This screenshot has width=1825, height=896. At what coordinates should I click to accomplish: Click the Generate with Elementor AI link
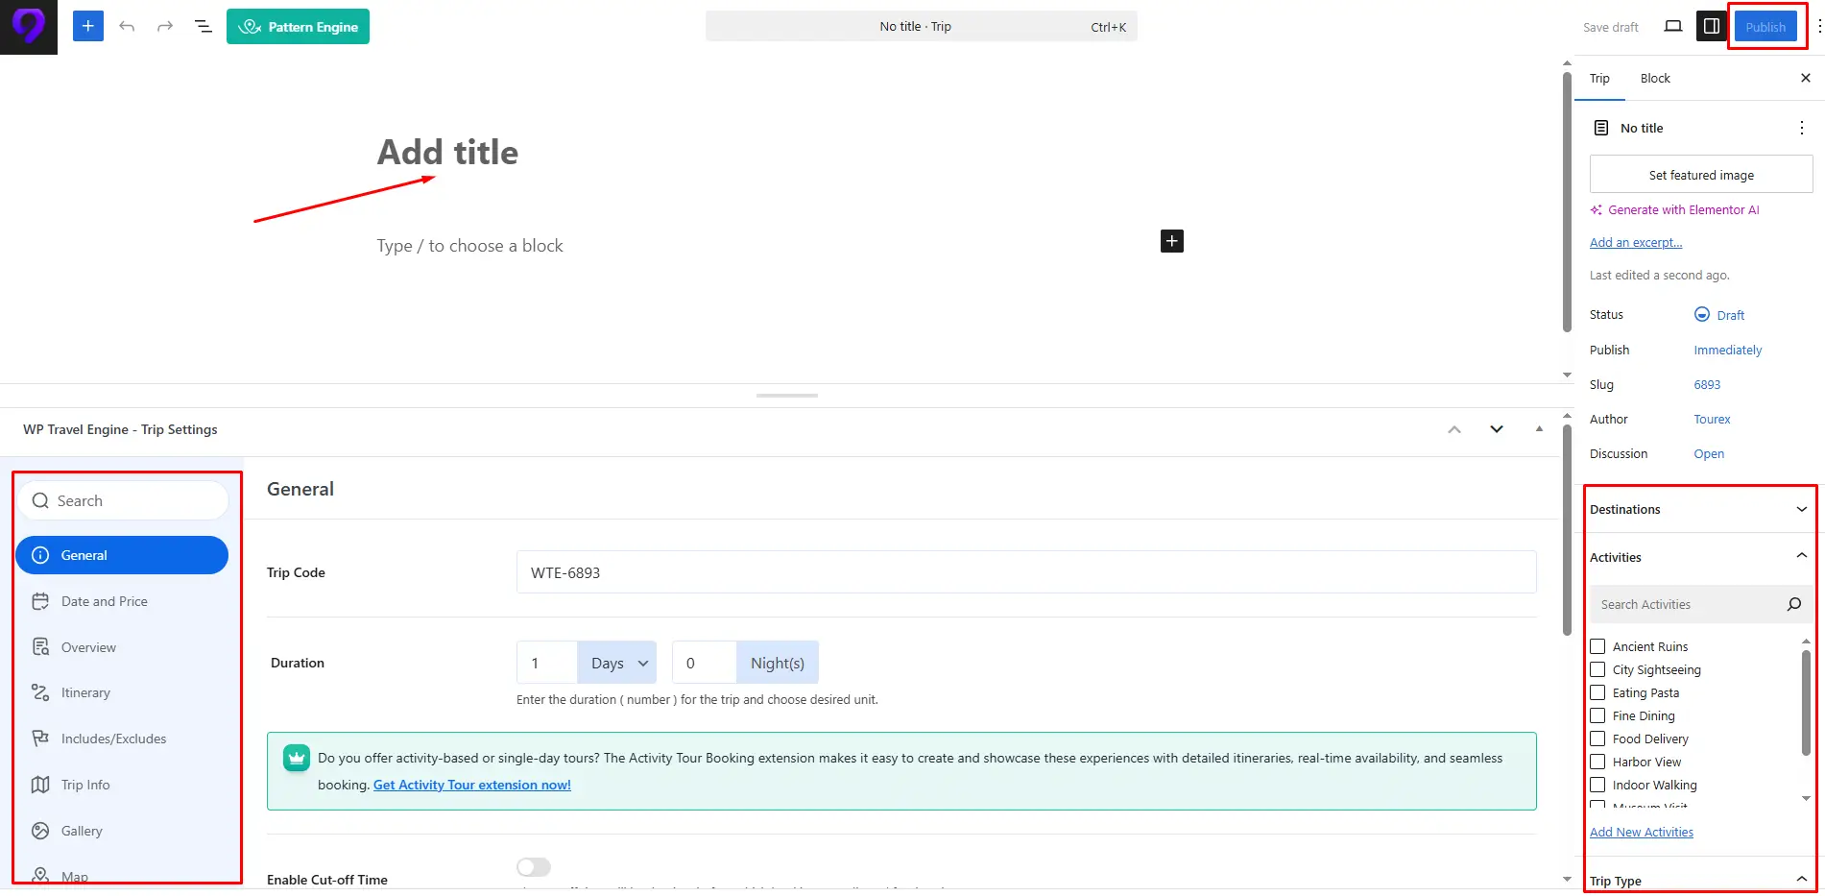tap(1675, 209)
